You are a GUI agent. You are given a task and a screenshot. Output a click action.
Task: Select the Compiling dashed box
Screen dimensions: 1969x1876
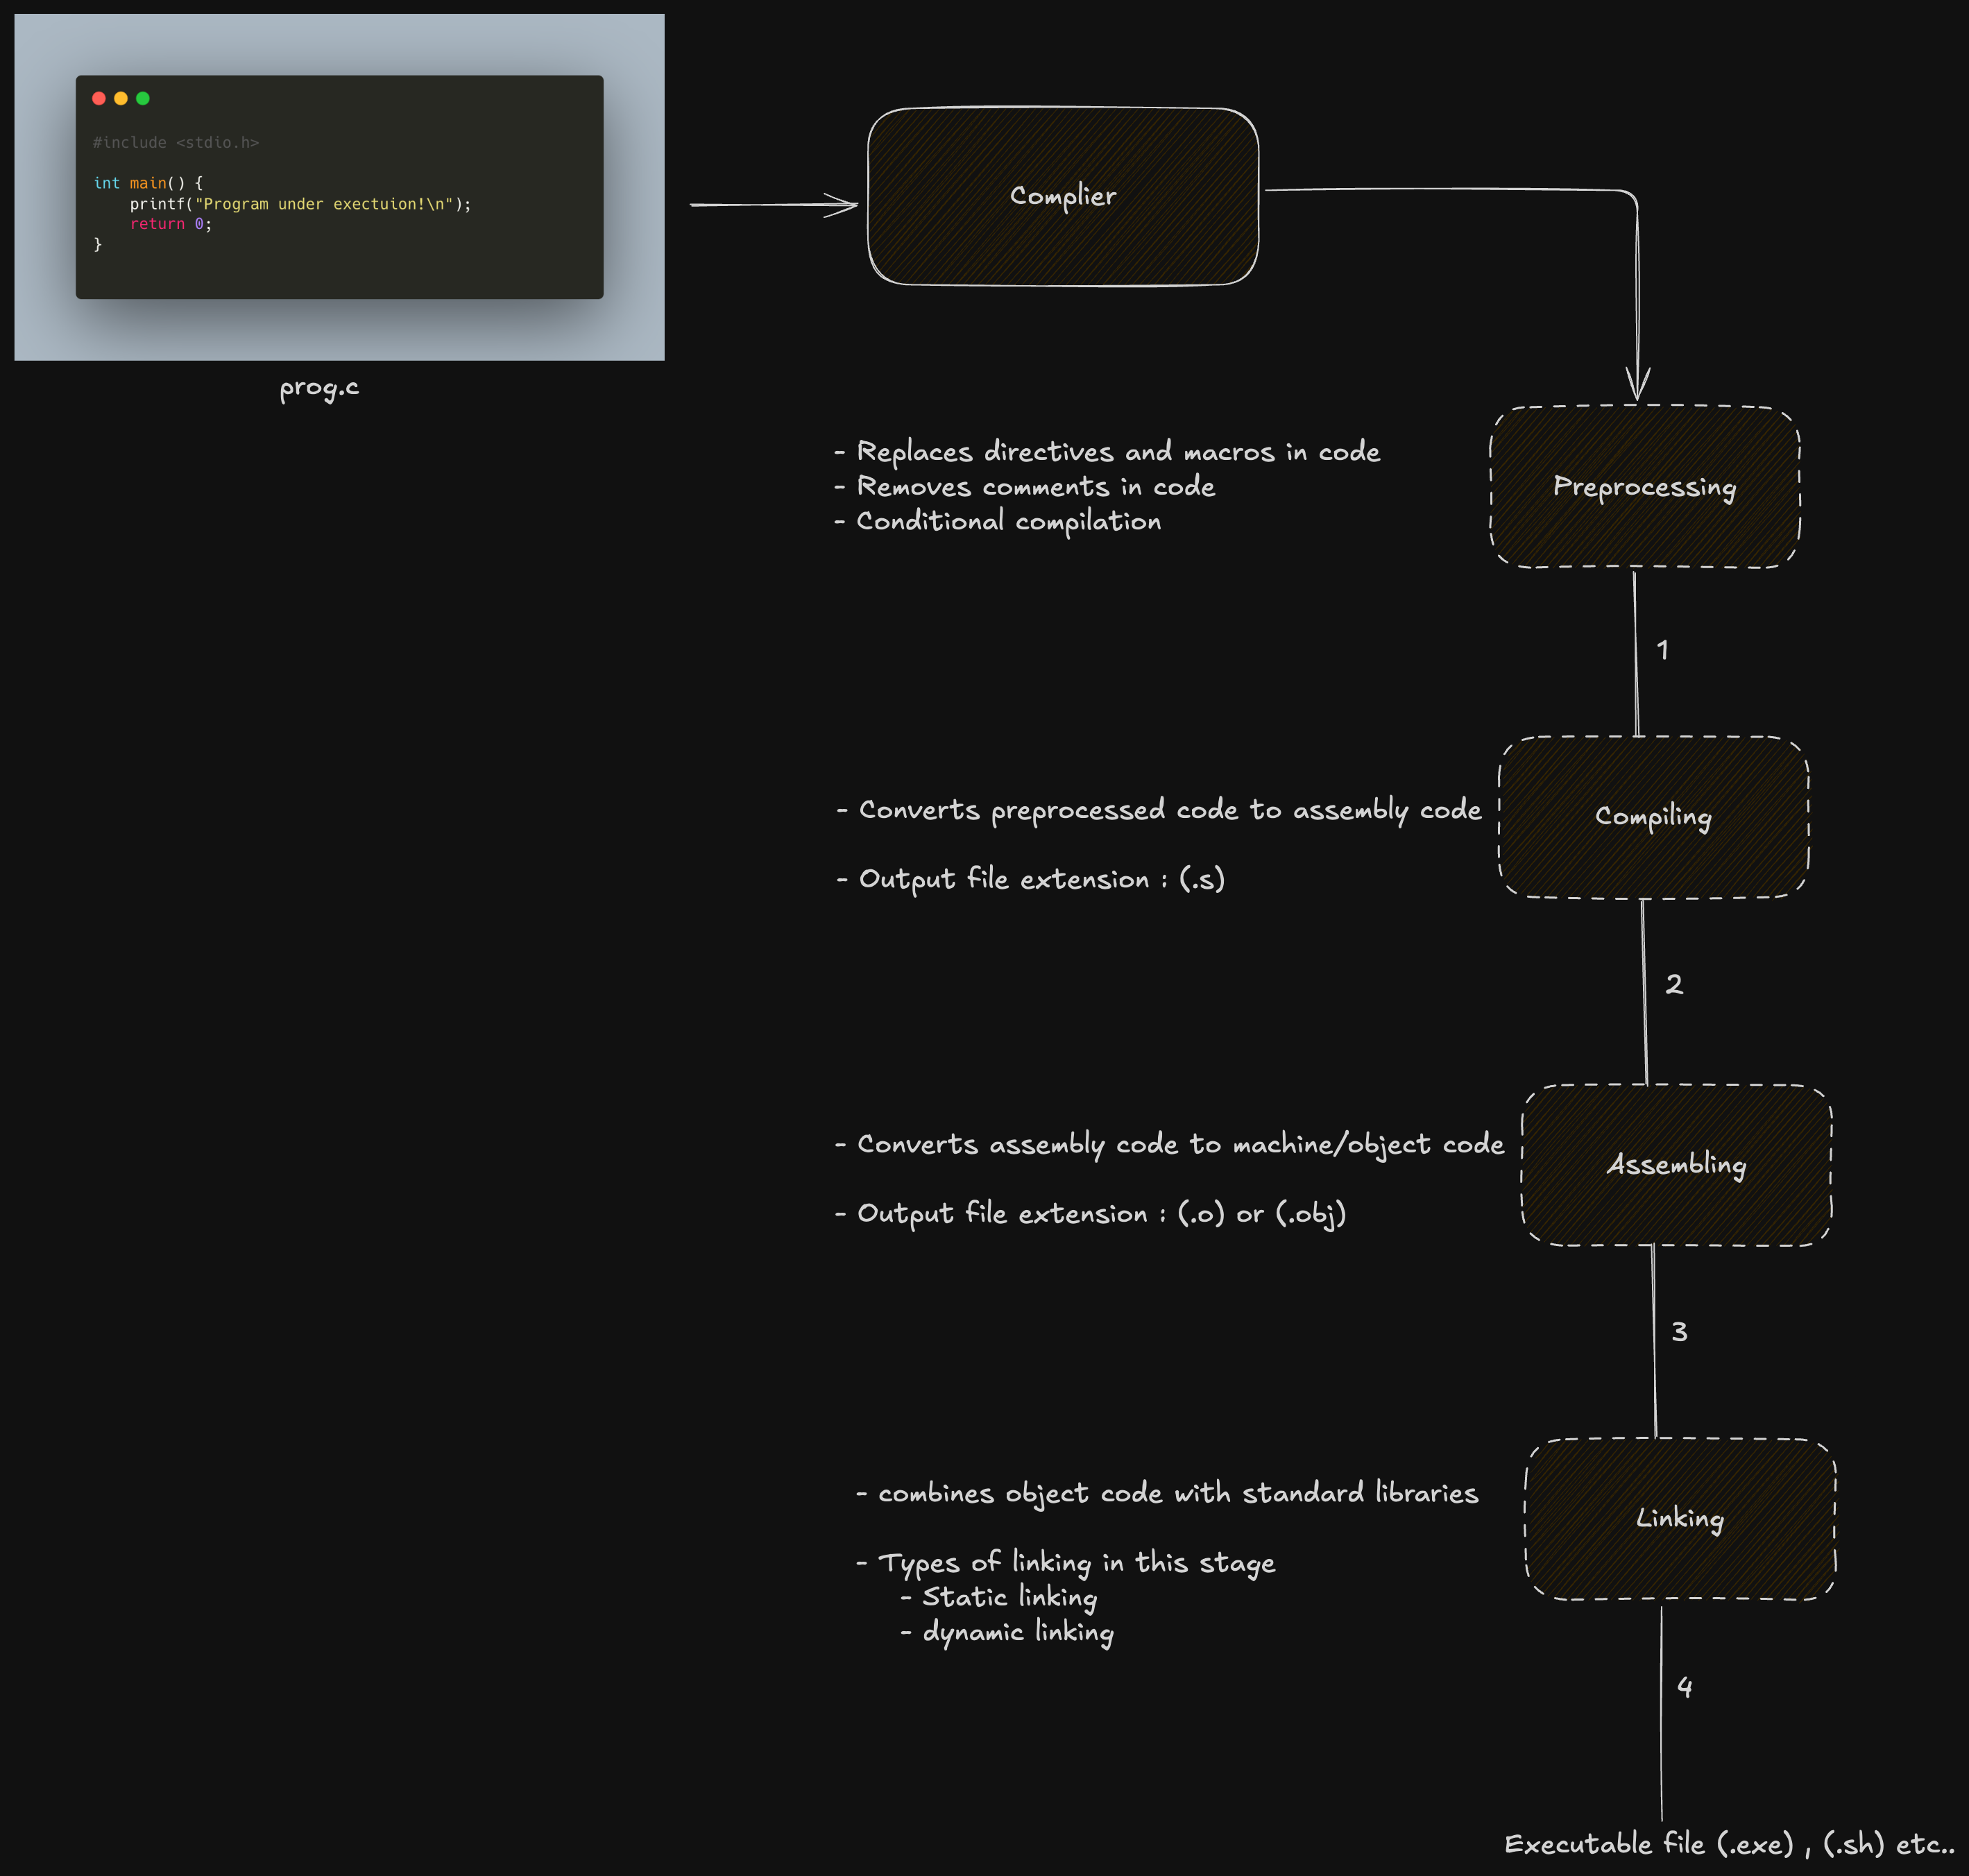pyautogui.click(x=1653, y=817)
